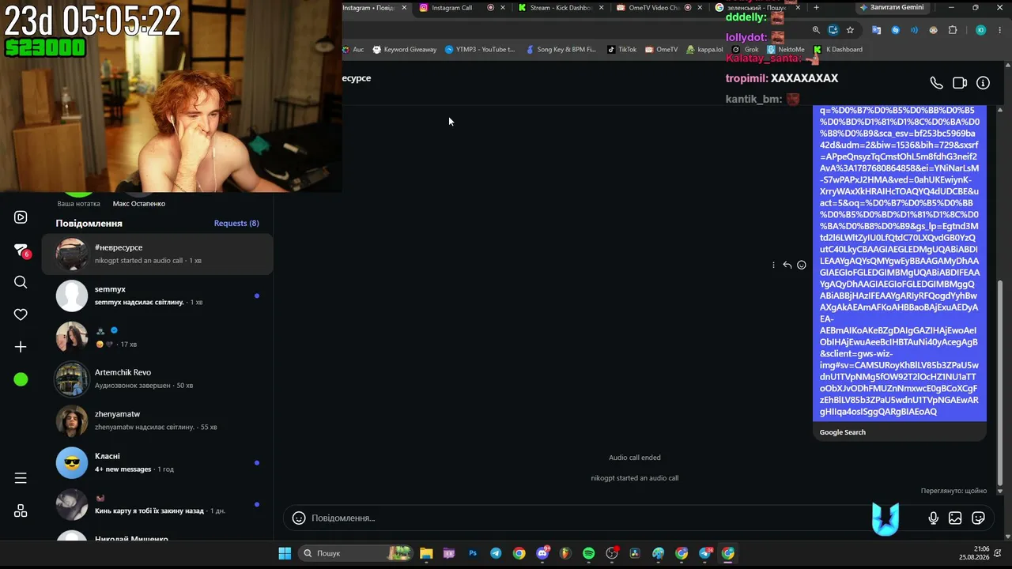Open the OmeTV bookmark
The height and width of the screenshot is (569, 1012).
click(x=662, y=49)
